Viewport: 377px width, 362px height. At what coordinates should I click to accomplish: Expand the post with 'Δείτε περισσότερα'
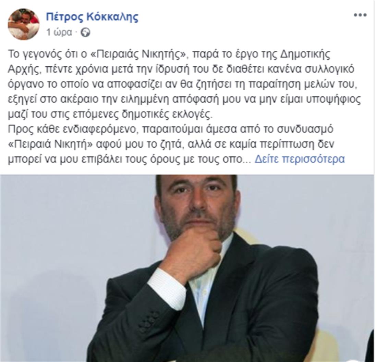click(x=300, y=159)
